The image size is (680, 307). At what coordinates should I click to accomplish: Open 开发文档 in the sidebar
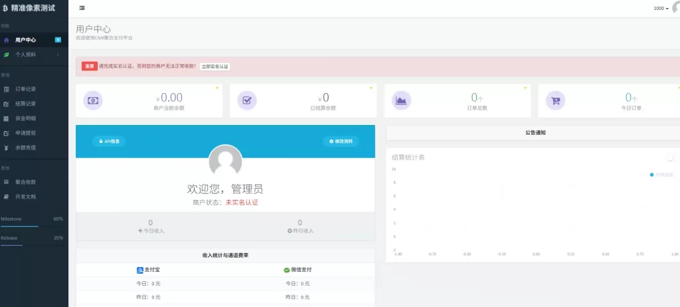tap(34, 197)
